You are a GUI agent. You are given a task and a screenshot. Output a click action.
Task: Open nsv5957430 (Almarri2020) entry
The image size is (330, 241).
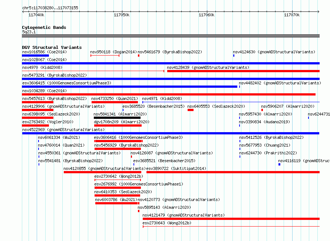click(265, 114)
